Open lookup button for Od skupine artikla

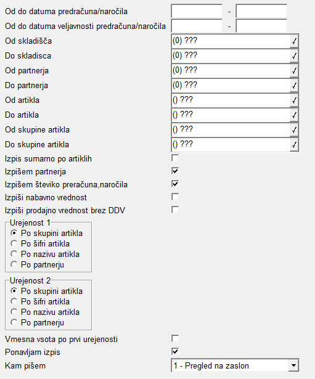tap(294, 130)
